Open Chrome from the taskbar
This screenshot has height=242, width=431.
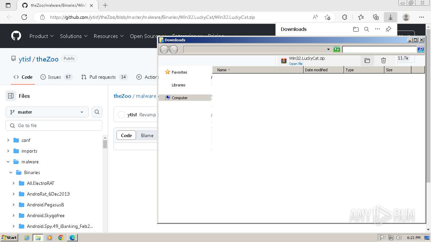pyautogui.click(x=61, y=238)
